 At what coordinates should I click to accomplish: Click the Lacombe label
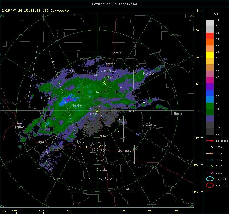click(110, 64)
